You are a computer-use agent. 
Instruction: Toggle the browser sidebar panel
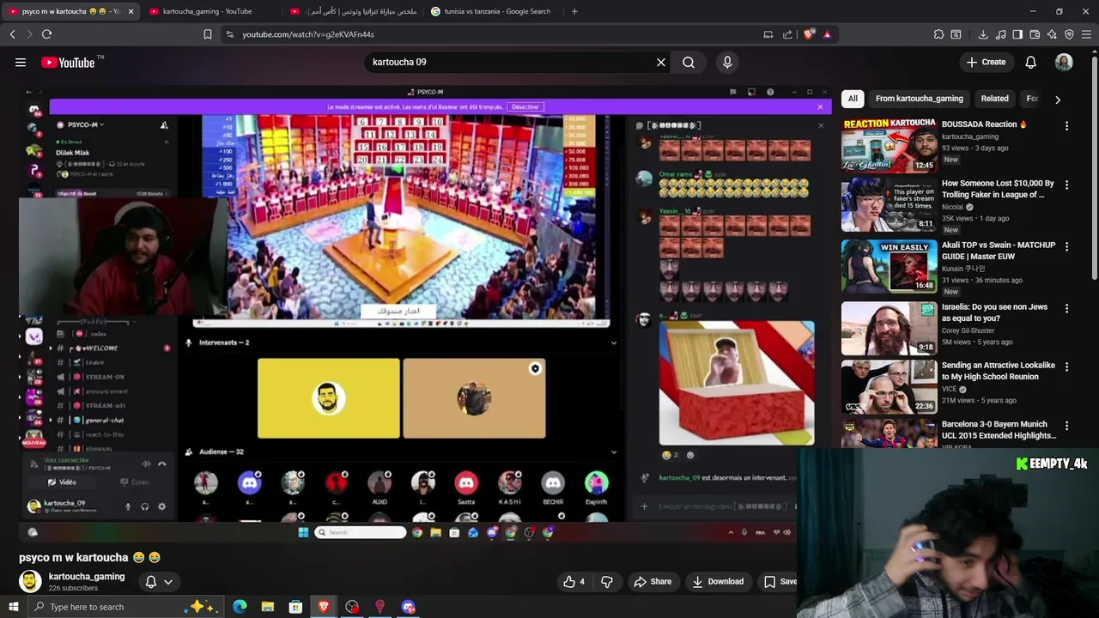(x=1017, y=34)
